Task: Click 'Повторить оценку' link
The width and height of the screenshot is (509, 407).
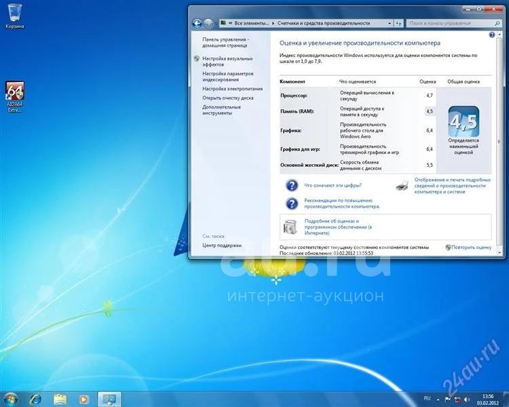Action: 472,248
